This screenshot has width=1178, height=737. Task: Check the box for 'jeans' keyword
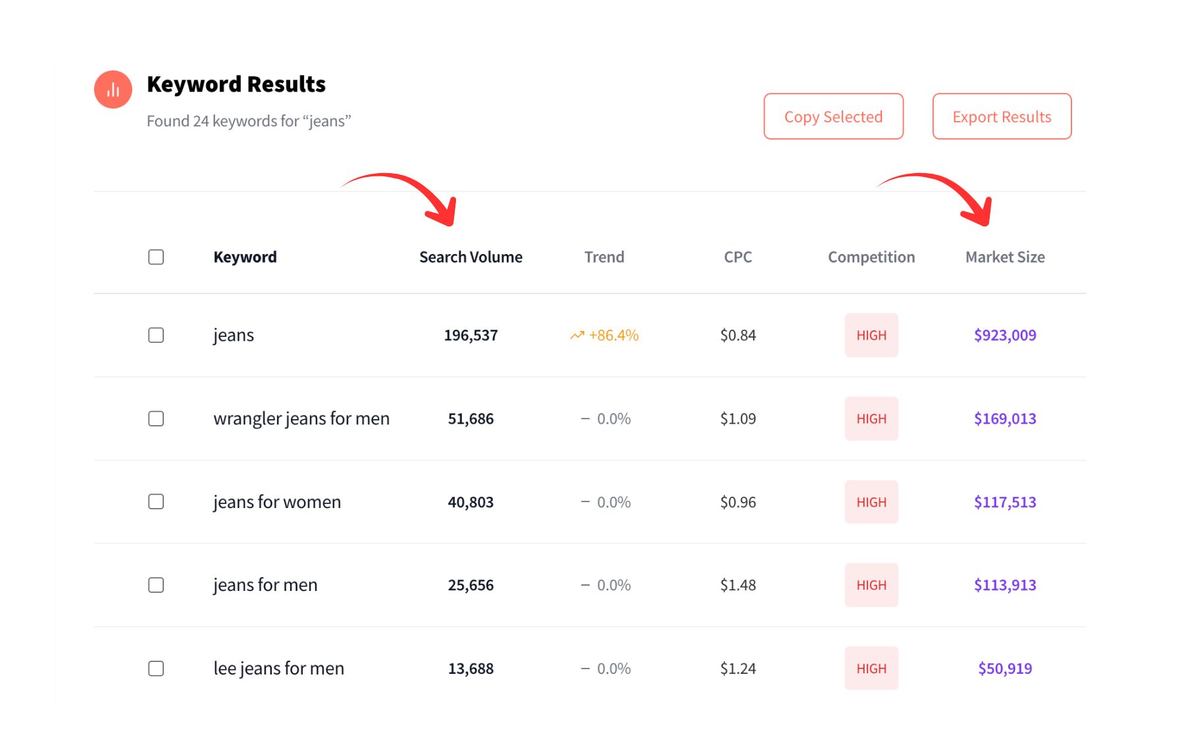156,336
